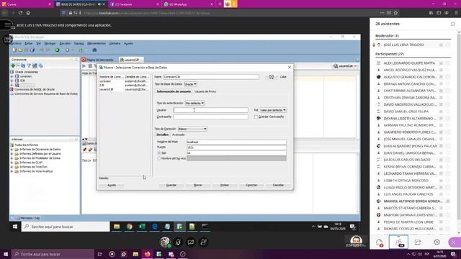Click the green add-connection plus icon

(x=13, y=65)
